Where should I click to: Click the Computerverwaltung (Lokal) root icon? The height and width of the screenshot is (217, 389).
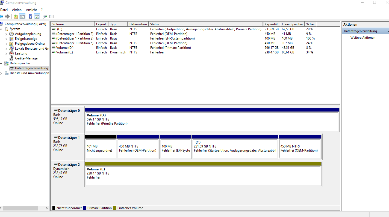click(2, 24)
